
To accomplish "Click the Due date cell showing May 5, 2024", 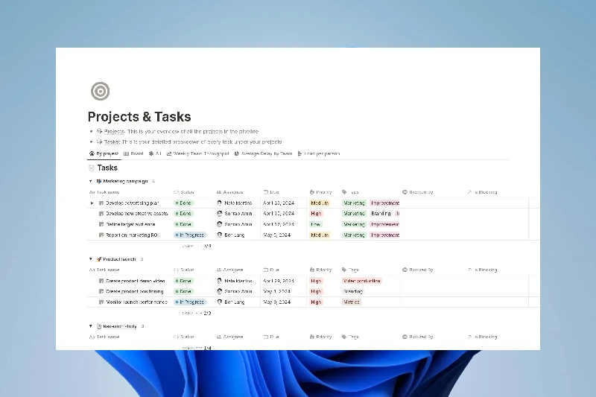I will (x=279, y=235).
